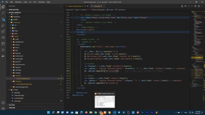Open the Go menu
Image resolution: width=205 pixels, height=115 pixels.
[x=30, y=2]
